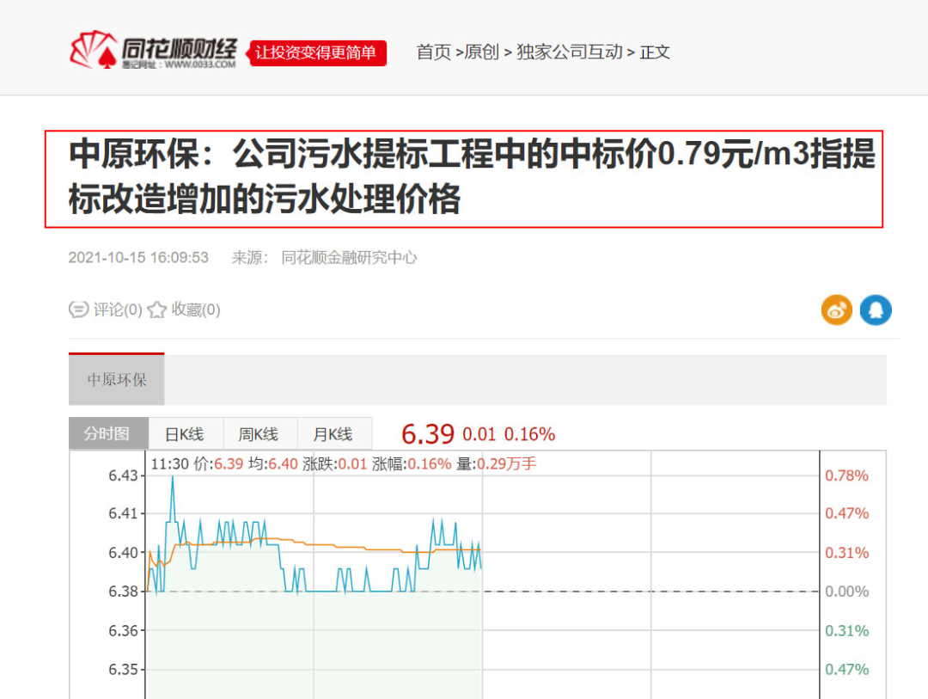Switch to 月K线 chart tab
Viewport: 928px width, 699px height.
(x=333, y=434)
